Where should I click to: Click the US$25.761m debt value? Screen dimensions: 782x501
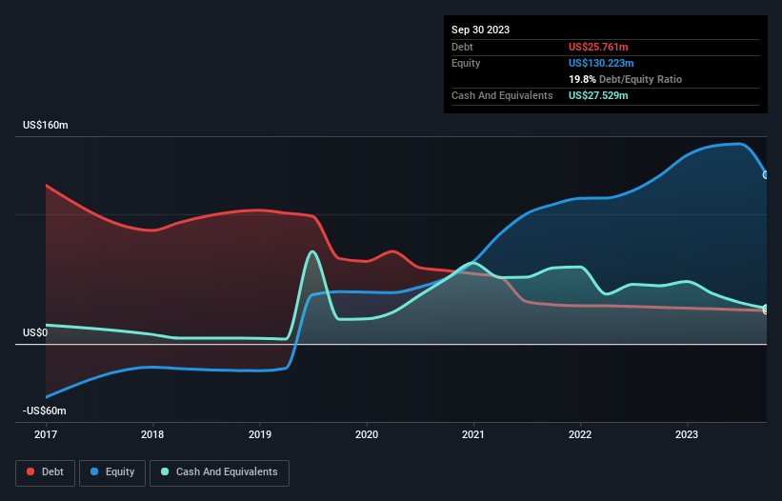598,47
